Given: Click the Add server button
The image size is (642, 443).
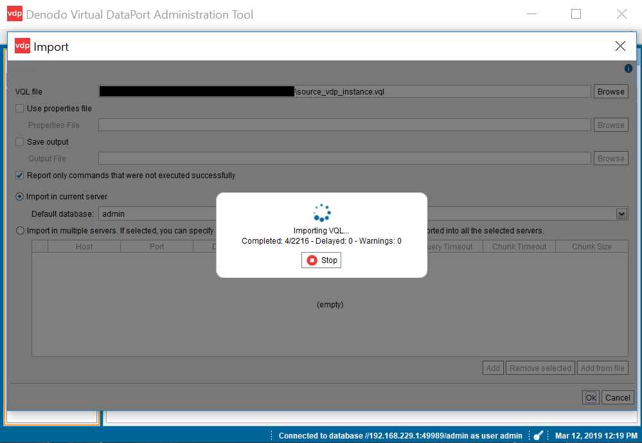Looking at the screenshot, I should point(493,368).
